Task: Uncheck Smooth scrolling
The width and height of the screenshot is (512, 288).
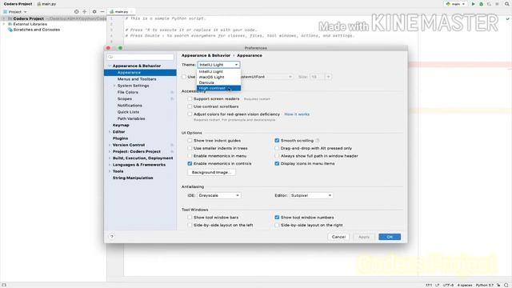Action: coord(277,141)
